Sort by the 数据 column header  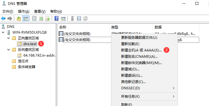[x=176, y=27]
